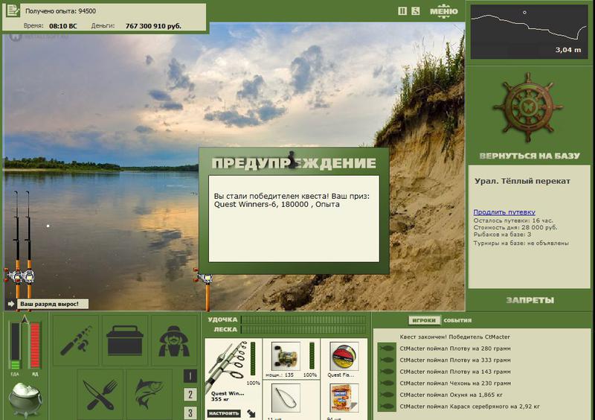Image resolution: width=595 pixels, height=420 pixels.
Task: Click the ЕДА food level bar
Action: coord(15,346)
